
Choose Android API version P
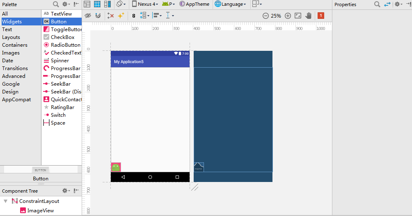[168, 4]
